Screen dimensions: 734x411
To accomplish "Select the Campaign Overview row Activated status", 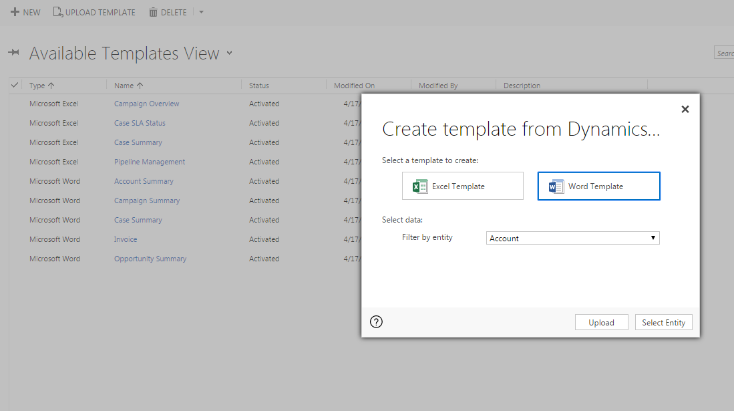I will click(264, 104).
